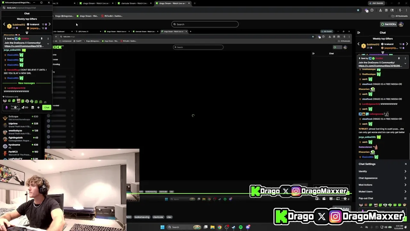Open the browser downloads icon
Viewport: 410px width, 231px height.
pyautogui.click(x=380, y=10)
